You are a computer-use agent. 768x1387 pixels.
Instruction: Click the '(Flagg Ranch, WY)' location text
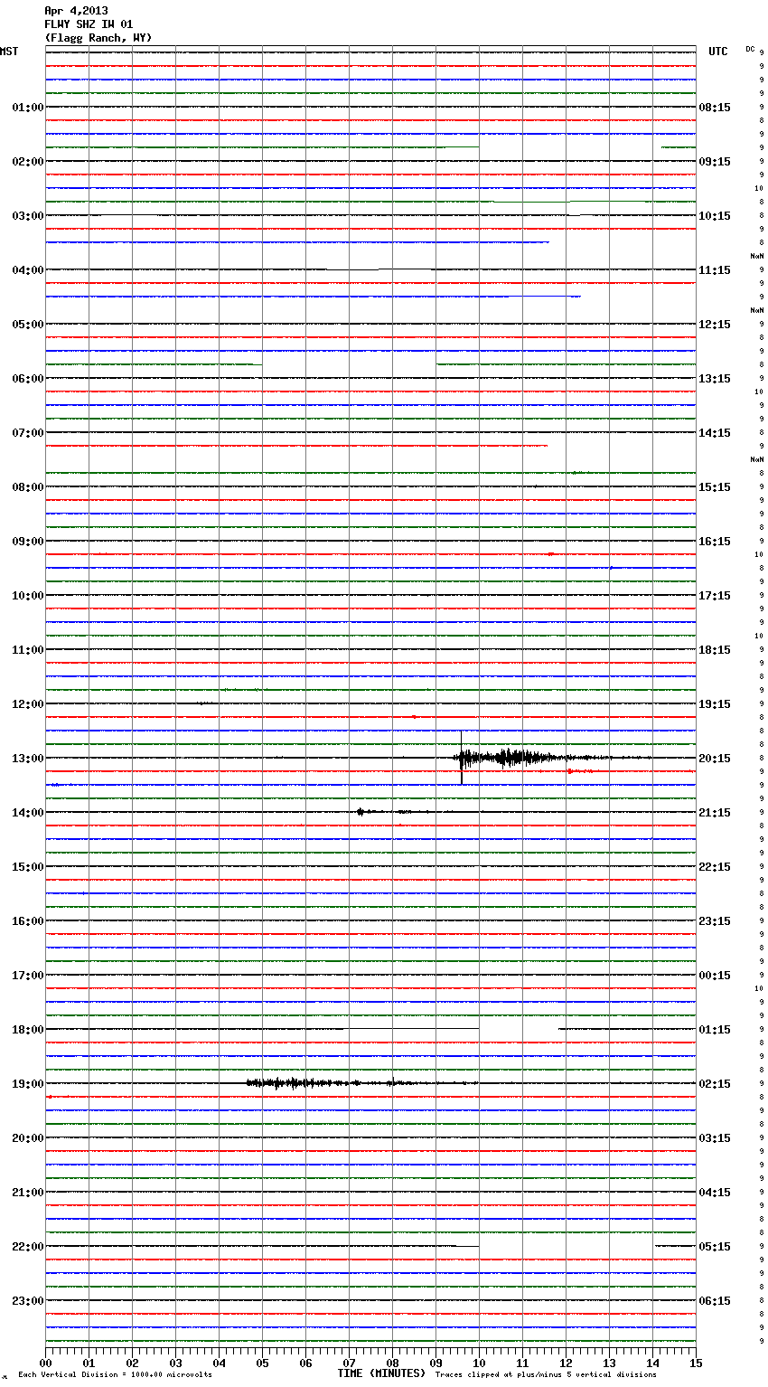pos(98,38)
